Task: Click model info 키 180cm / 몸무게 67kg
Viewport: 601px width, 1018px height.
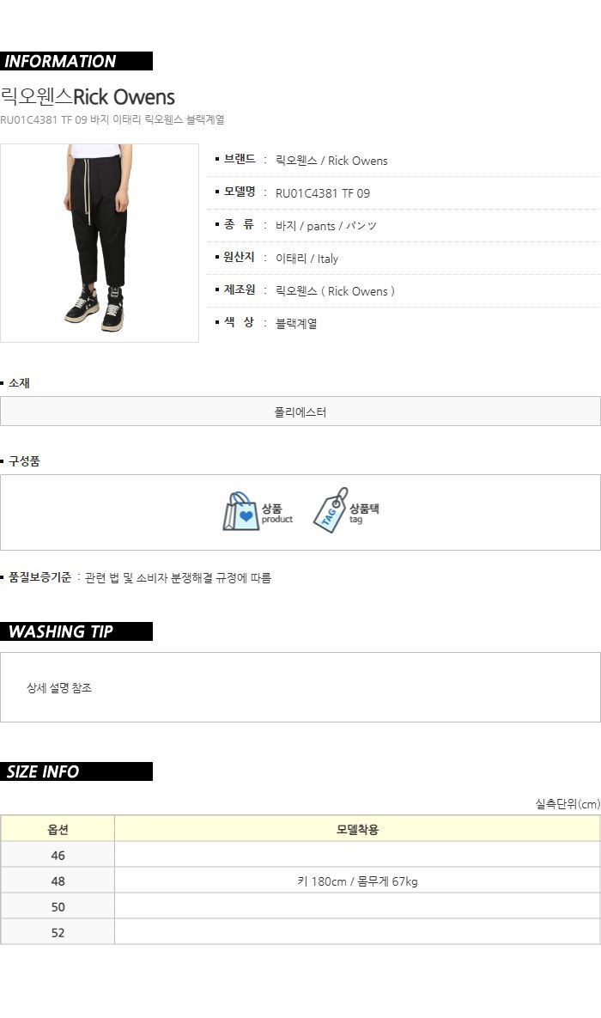Action: coord(358,881)
